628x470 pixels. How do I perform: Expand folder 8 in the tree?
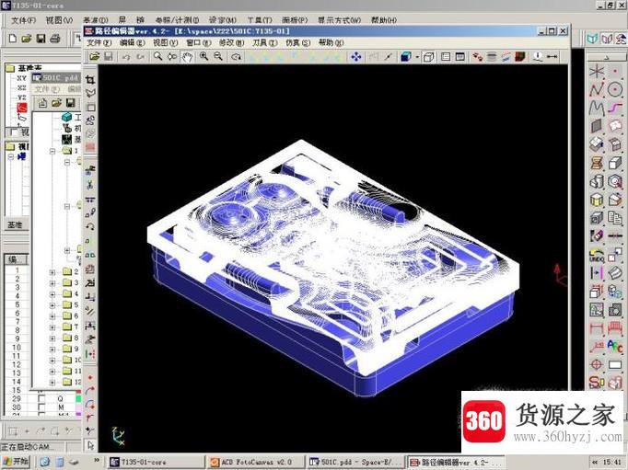52,338
